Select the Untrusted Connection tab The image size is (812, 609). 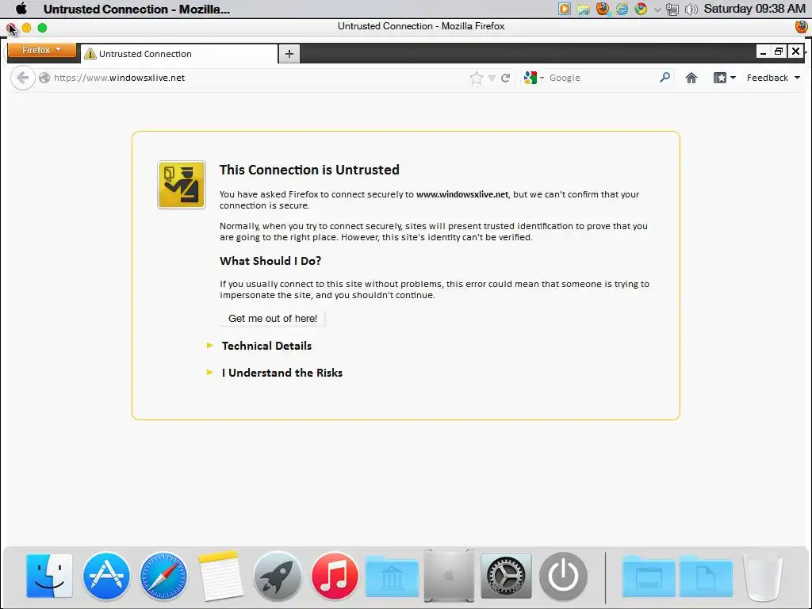[x=179, y=54]
